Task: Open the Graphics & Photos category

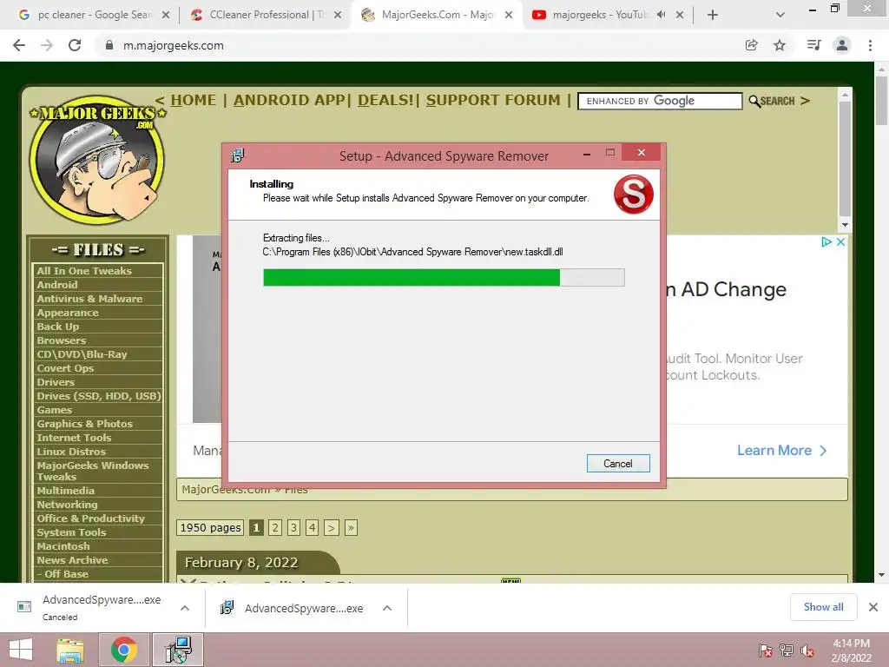Action: 84,424
